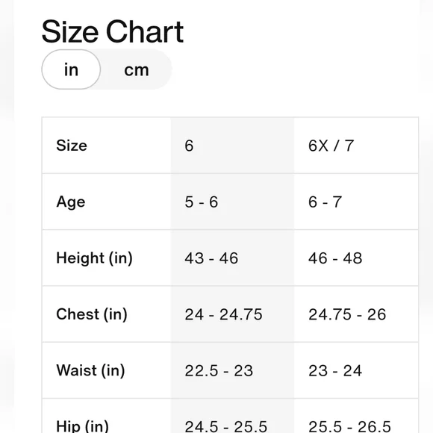Click height 46 - 48 cell
433x433 pixels.
(x=356, y=258)
